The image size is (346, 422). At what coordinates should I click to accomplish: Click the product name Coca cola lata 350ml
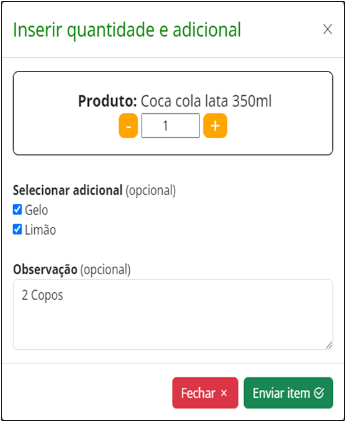(206, 101)
